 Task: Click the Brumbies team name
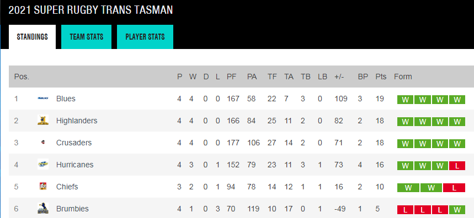click(x=72, y=209)
